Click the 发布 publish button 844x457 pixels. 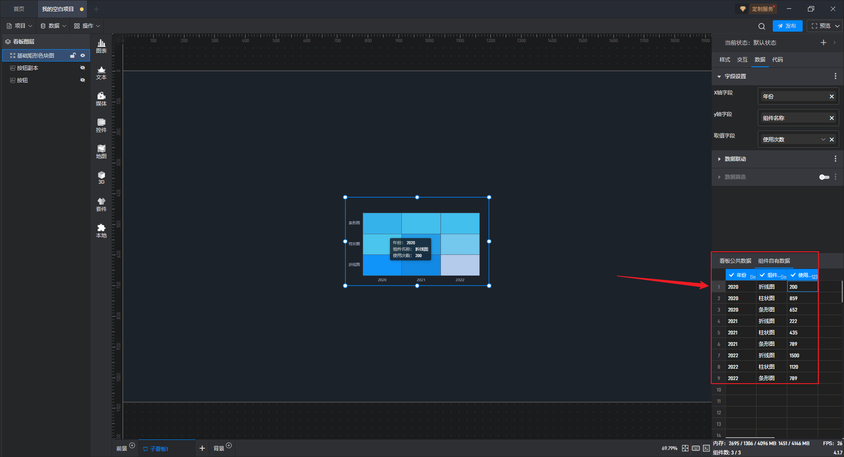(787, 26)
